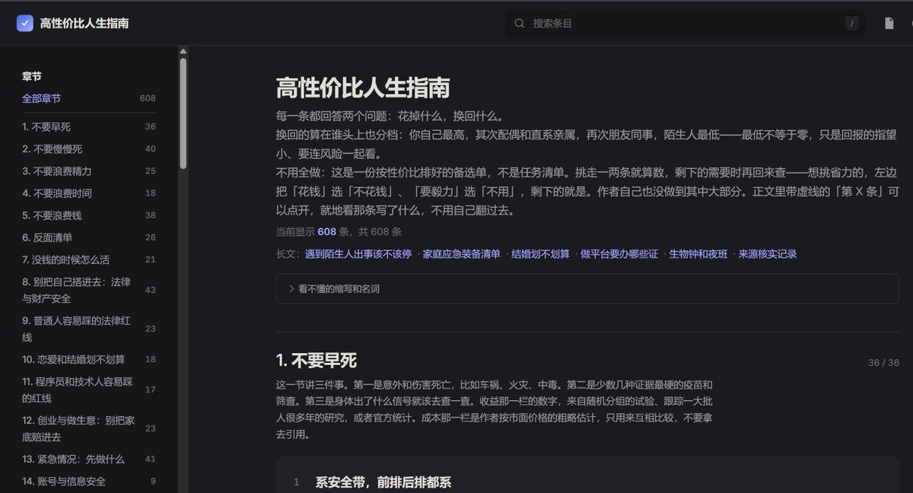Open 做平台要办哪些证 link
Viewport: 913px width, 493px height.
point(619,254)
